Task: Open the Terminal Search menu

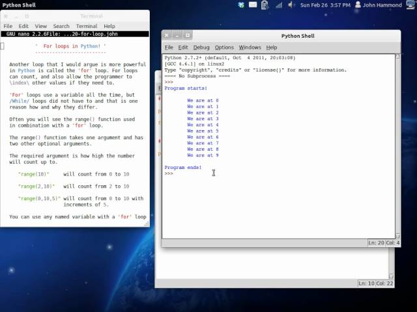Action: pos(61,26)
